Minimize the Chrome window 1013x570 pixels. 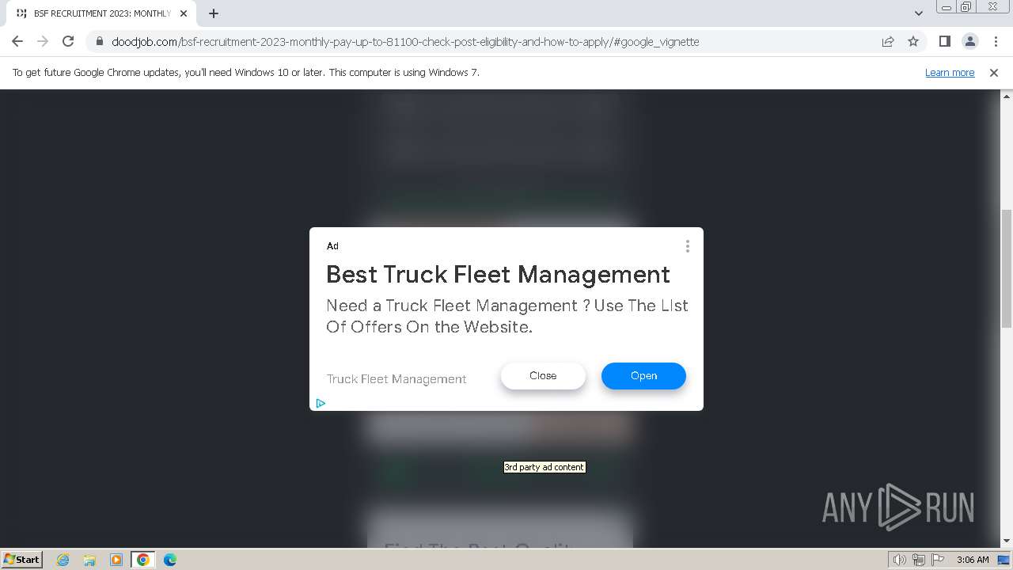click(x=947, y=7)
